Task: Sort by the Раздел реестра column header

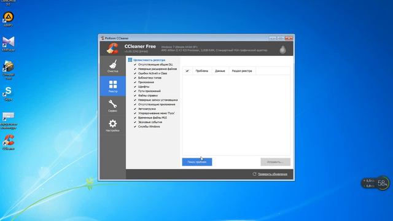Action: click(242, 71)
